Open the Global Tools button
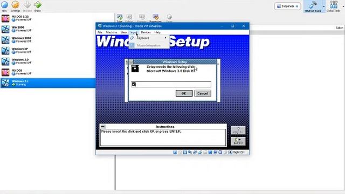345x194 pixels. click(x=334, y=6)
